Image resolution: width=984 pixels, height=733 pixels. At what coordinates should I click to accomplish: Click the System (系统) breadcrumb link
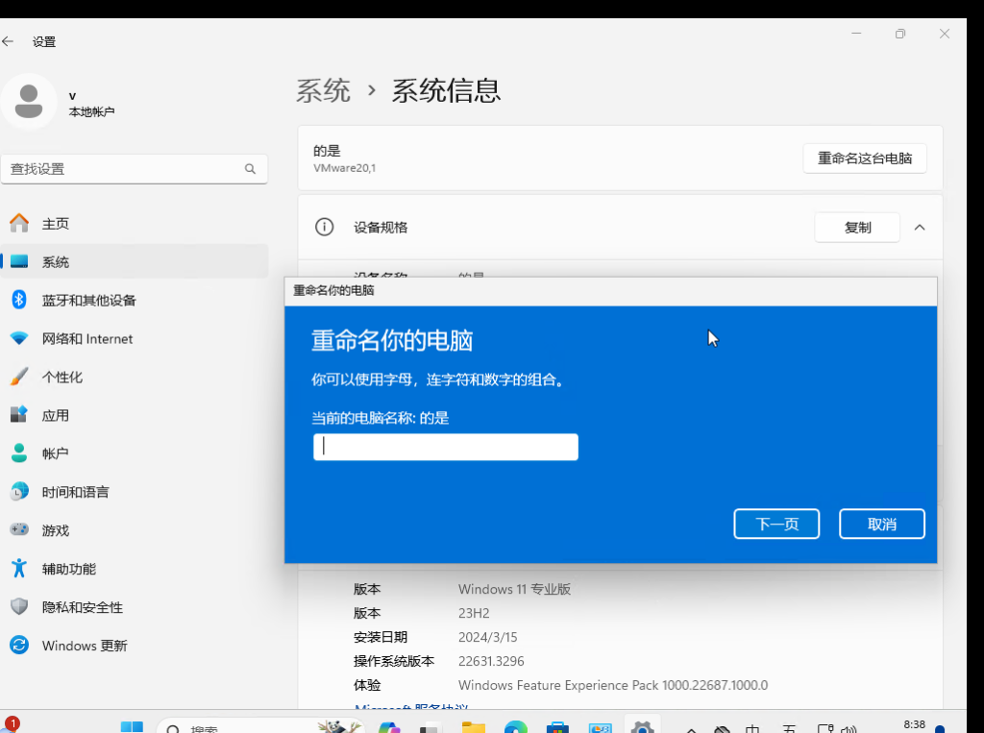click(x=323, y=91)
